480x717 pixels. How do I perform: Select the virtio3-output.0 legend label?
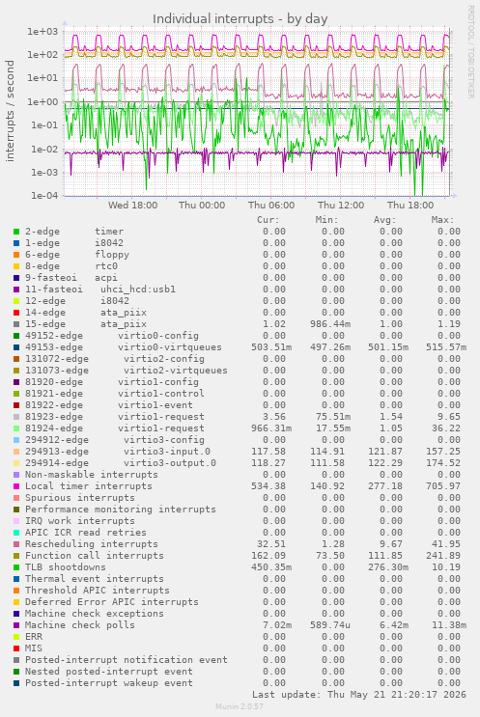[169, 463]
